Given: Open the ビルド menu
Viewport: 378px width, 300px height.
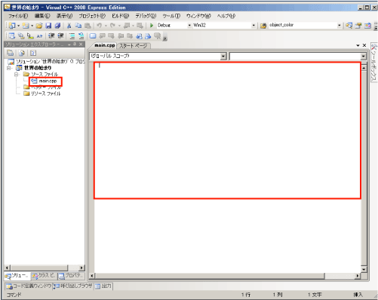Looking at the screenshot, I should [121, 16].
